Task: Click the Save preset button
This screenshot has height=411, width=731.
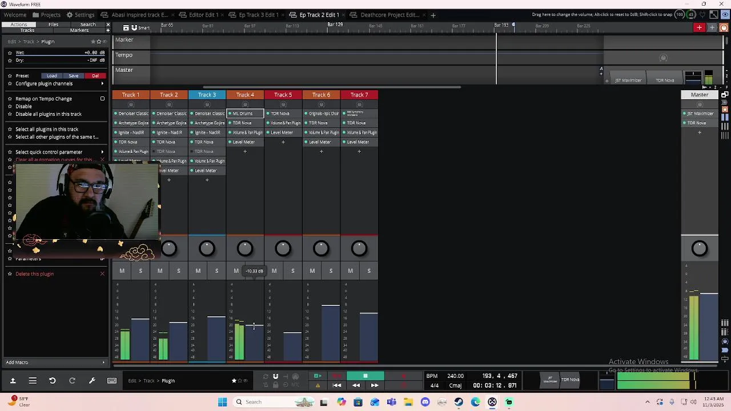Action: tap(74, 76)
